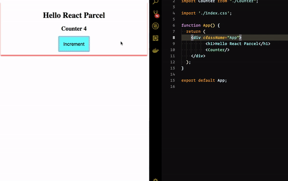Click the function App() line
Screen dimensions: 288x181
(x=201, y=25)
